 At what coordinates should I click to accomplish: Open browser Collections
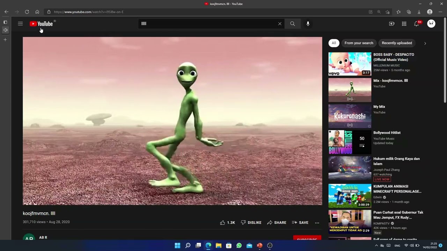(409, 12)
